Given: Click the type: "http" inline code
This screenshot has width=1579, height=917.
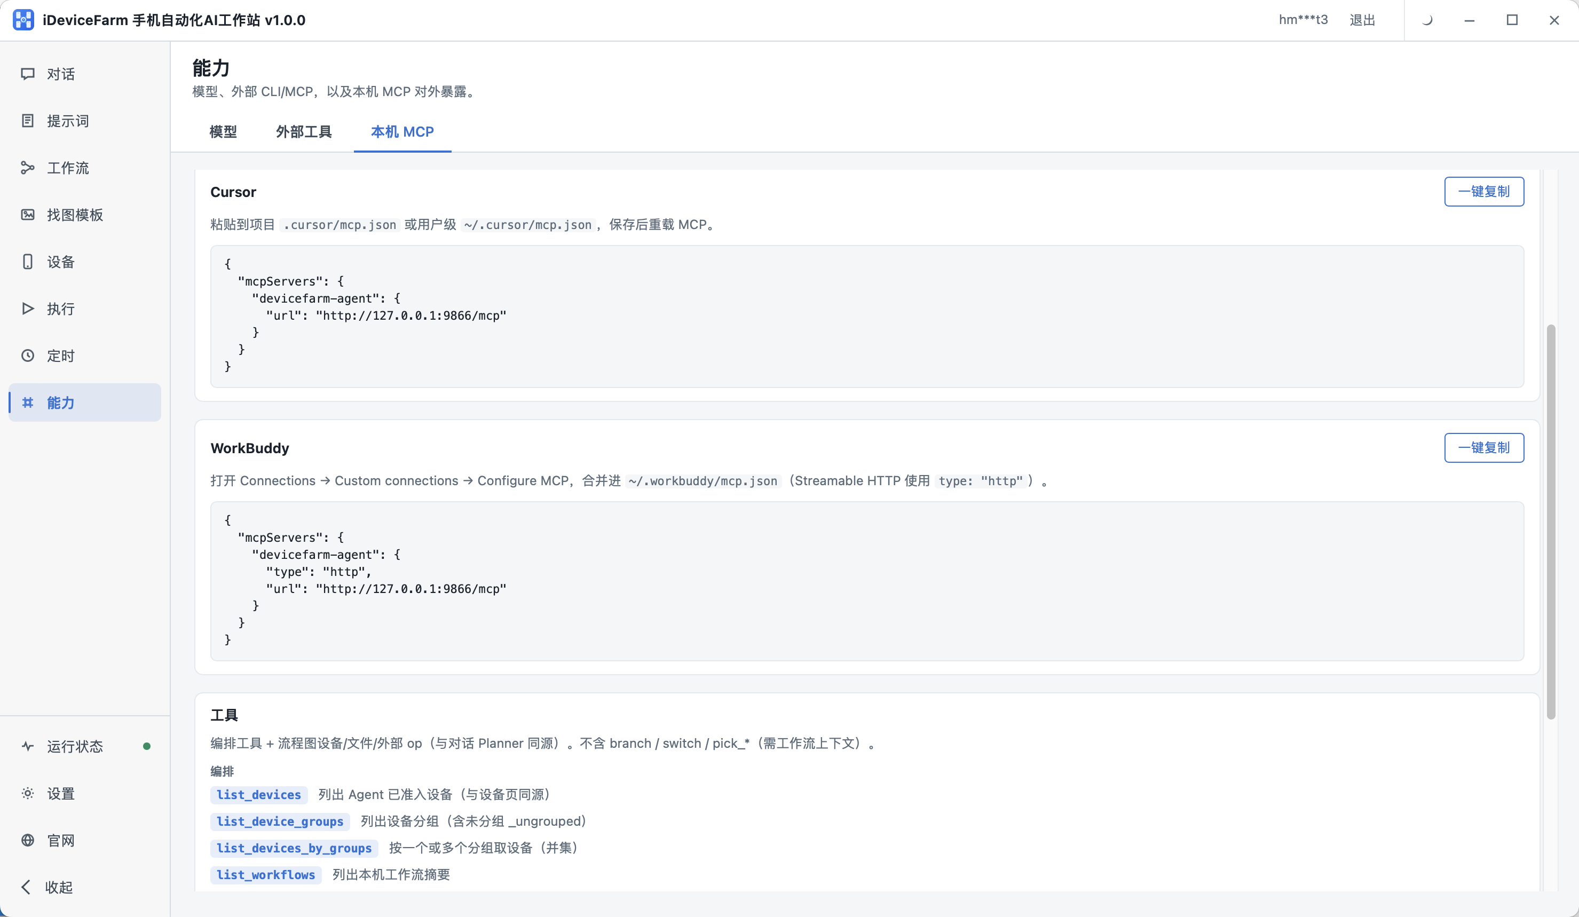Looking at the screenshot, I should coord(981,481).
